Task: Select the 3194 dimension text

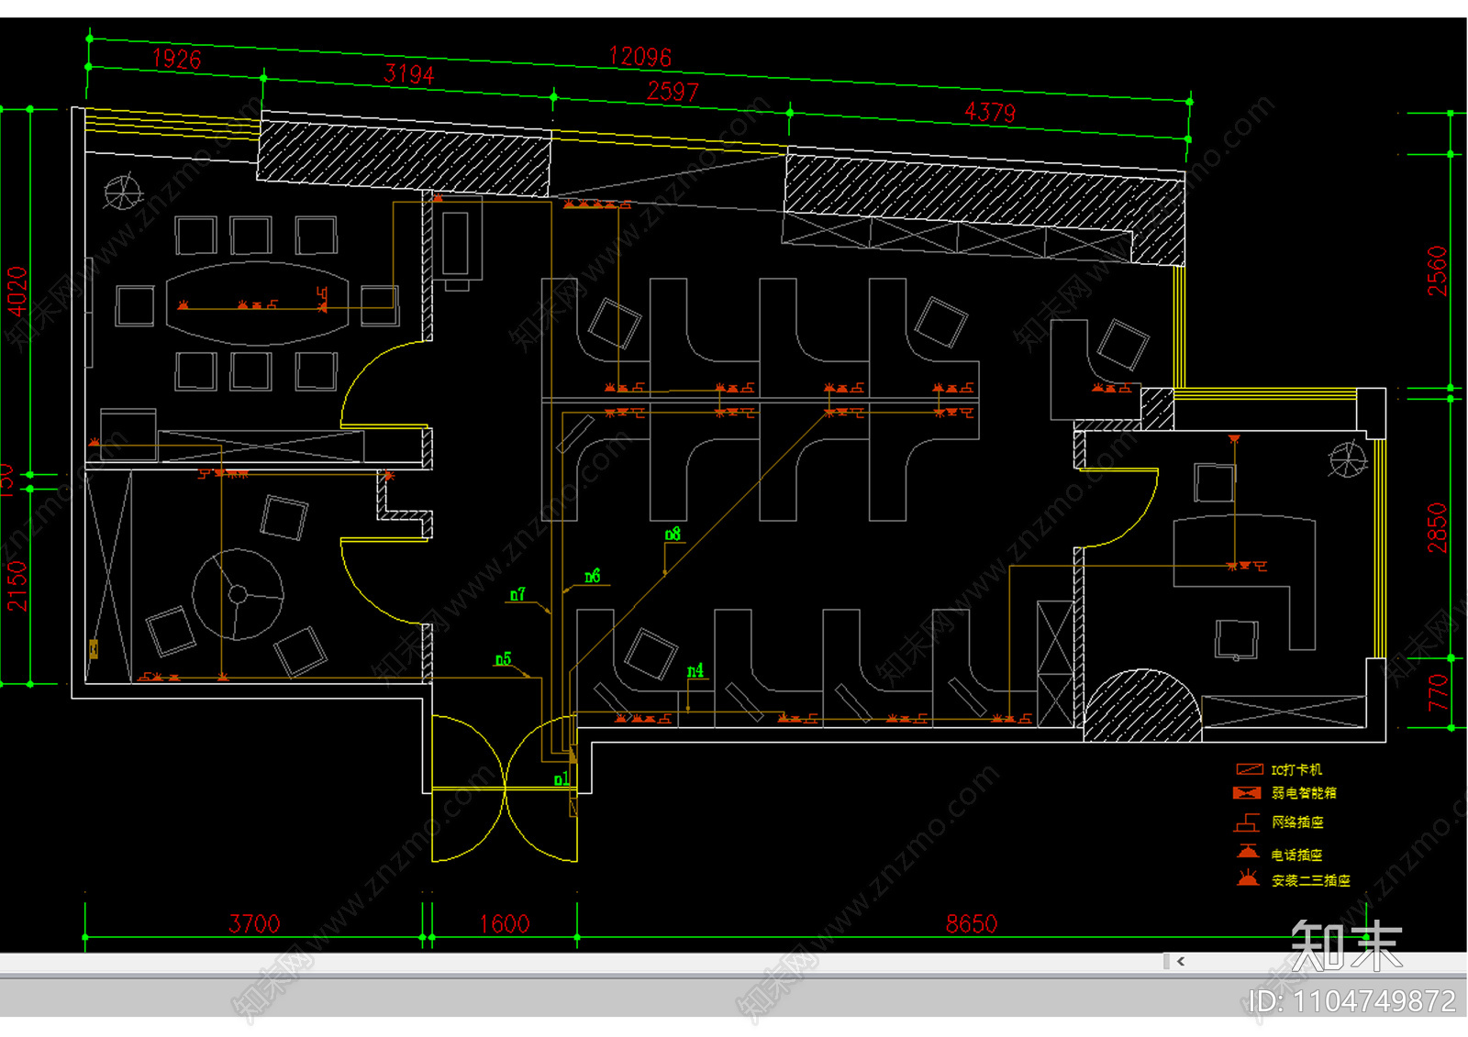Action: pos(409,73)
